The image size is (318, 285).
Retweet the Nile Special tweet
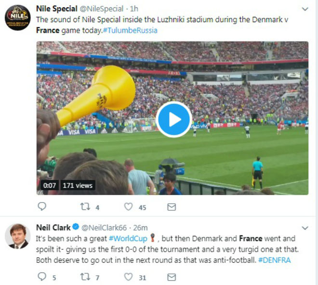(x=85, y=207)
